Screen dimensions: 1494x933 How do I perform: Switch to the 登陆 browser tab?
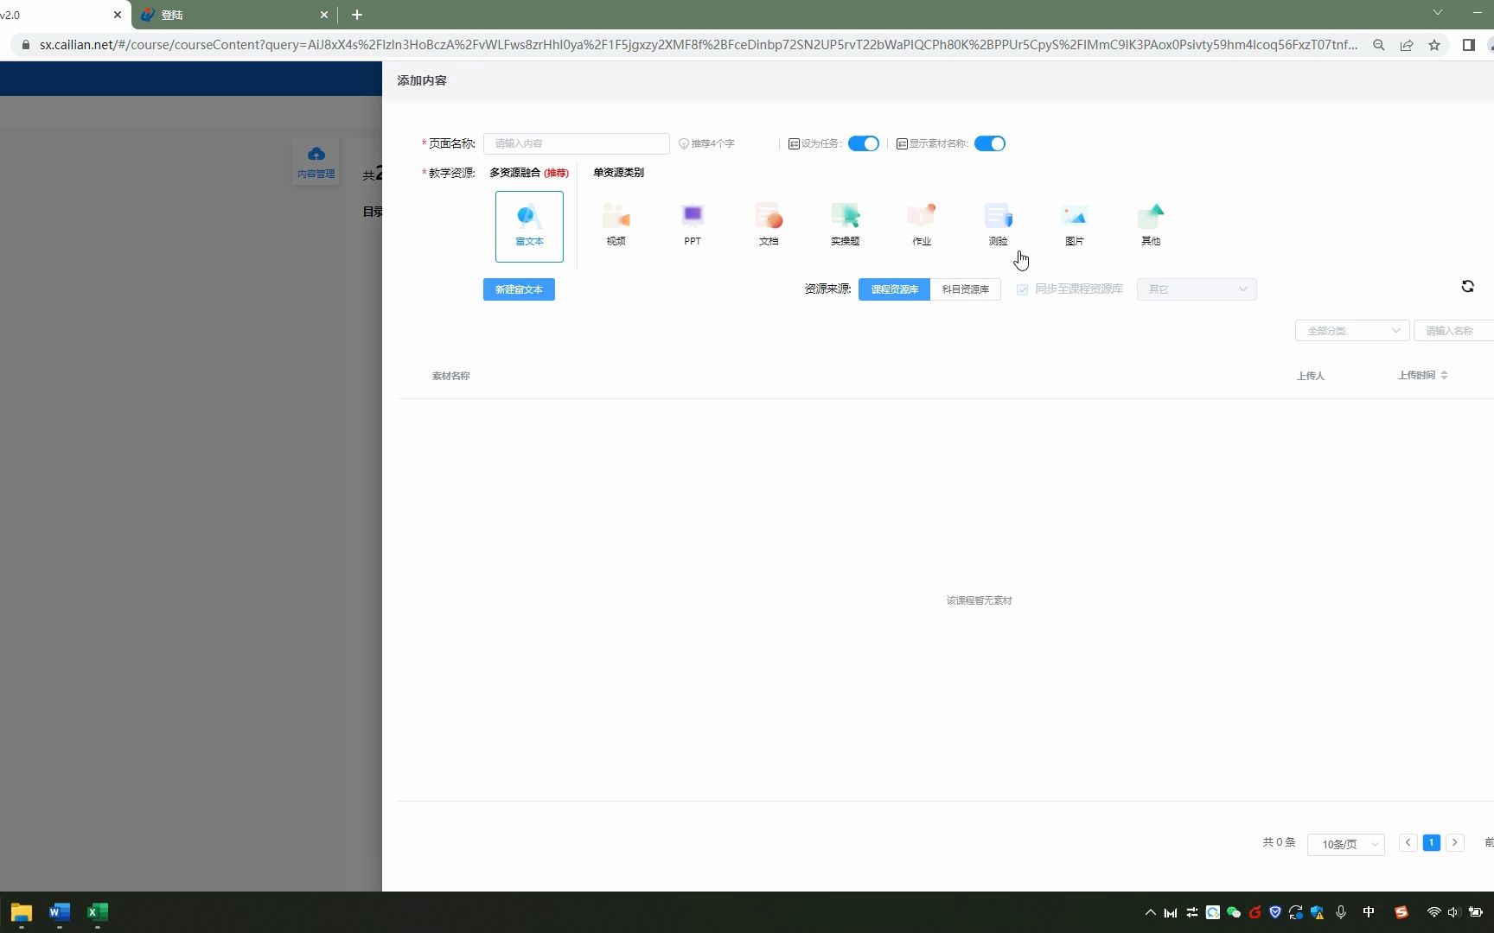coord(233,15)
